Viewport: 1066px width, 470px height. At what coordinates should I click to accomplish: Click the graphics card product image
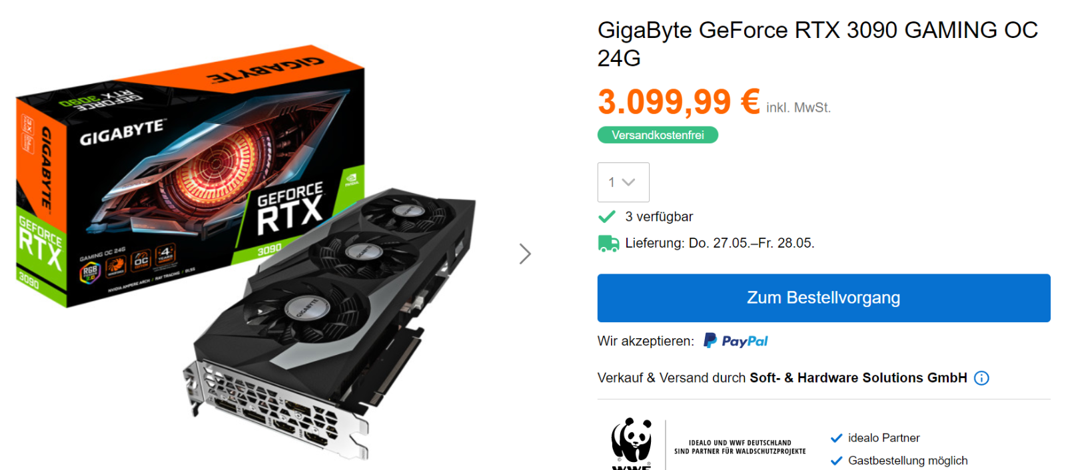(x=330, y=323)
